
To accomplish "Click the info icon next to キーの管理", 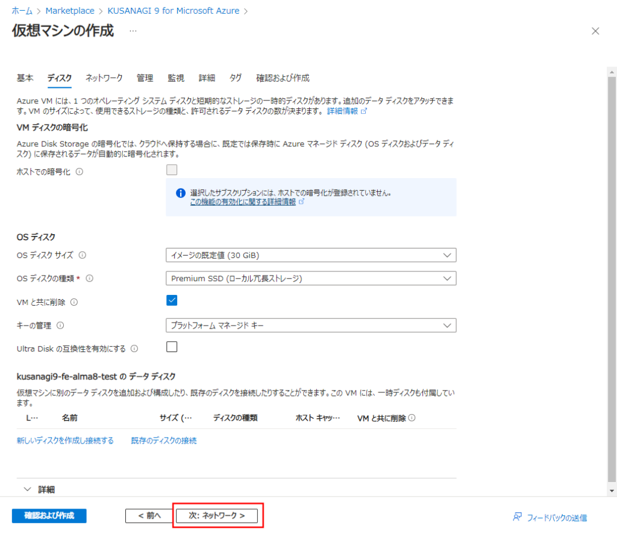I will 60,325.
